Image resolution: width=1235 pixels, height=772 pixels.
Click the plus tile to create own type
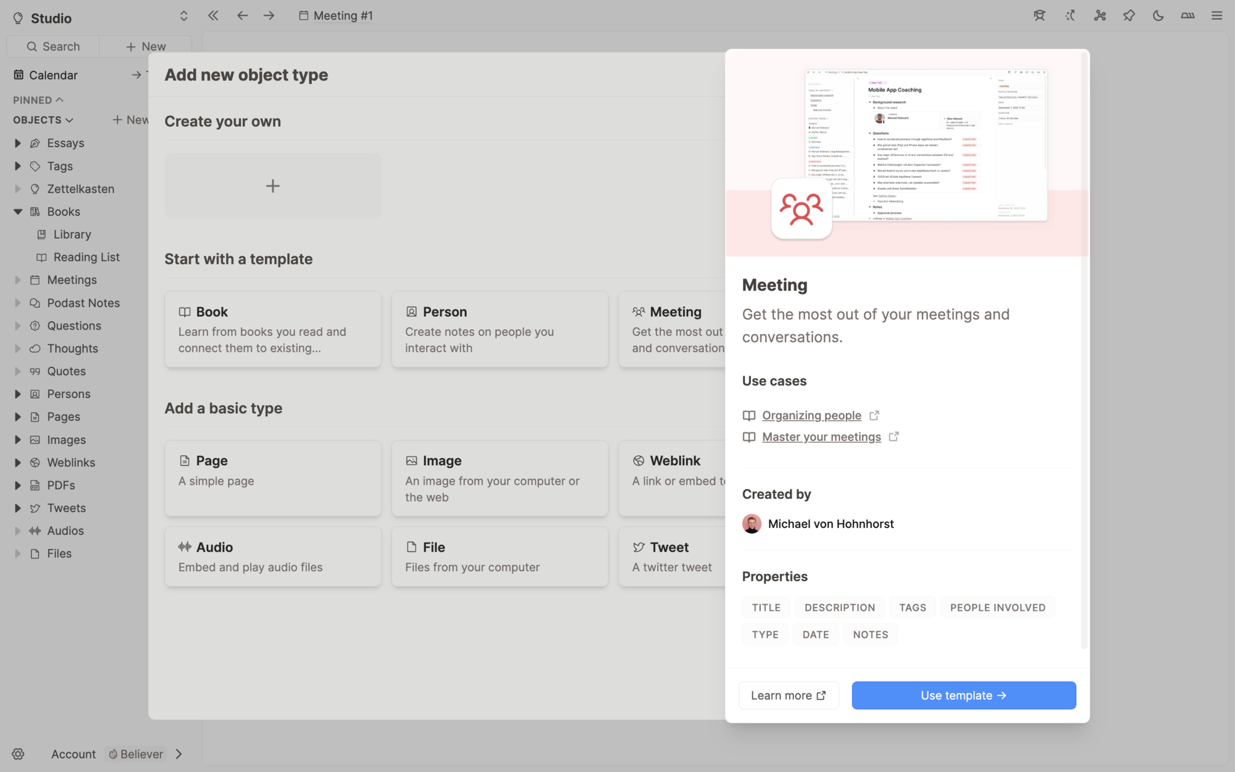(x=272, y=186)
